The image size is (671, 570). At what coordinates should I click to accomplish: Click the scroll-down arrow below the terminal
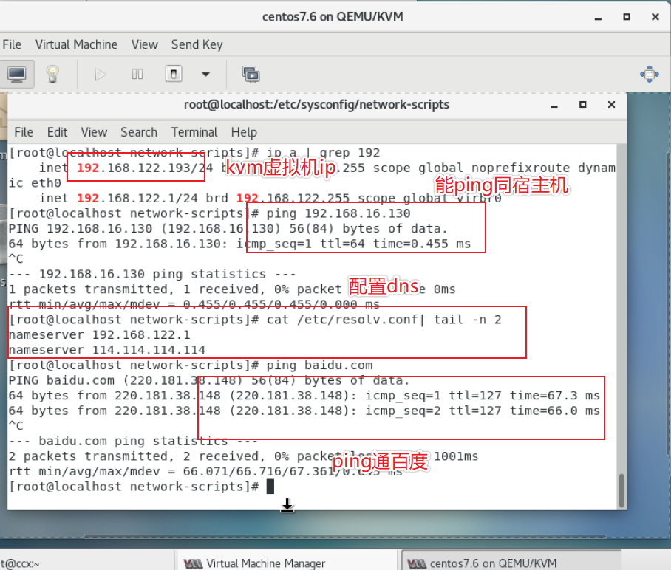point(287,505)
